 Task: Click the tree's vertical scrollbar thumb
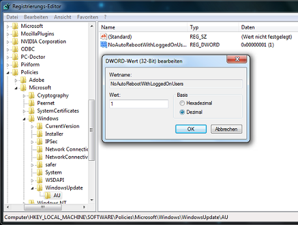point(92,130)
